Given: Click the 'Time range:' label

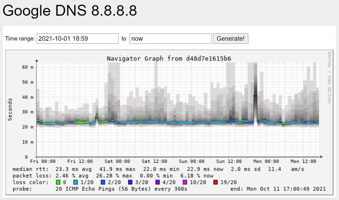Looking at the screenshot, I should pyautogui.click(x=20, y=38).
